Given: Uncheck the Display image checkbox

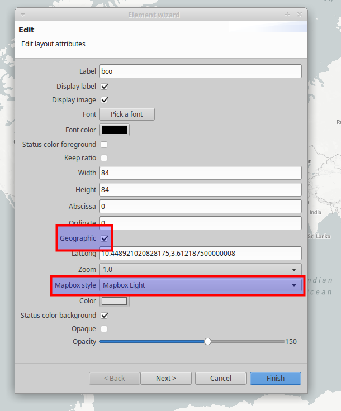Looking at the screenshot, I should click(104, 100).
